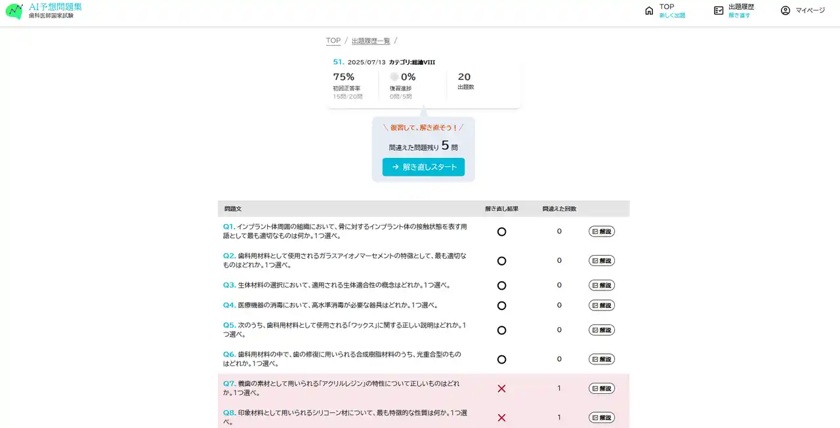
Task: Select 解き直す in the header menu
Action: pyautogui.click(x=739, y=16)
